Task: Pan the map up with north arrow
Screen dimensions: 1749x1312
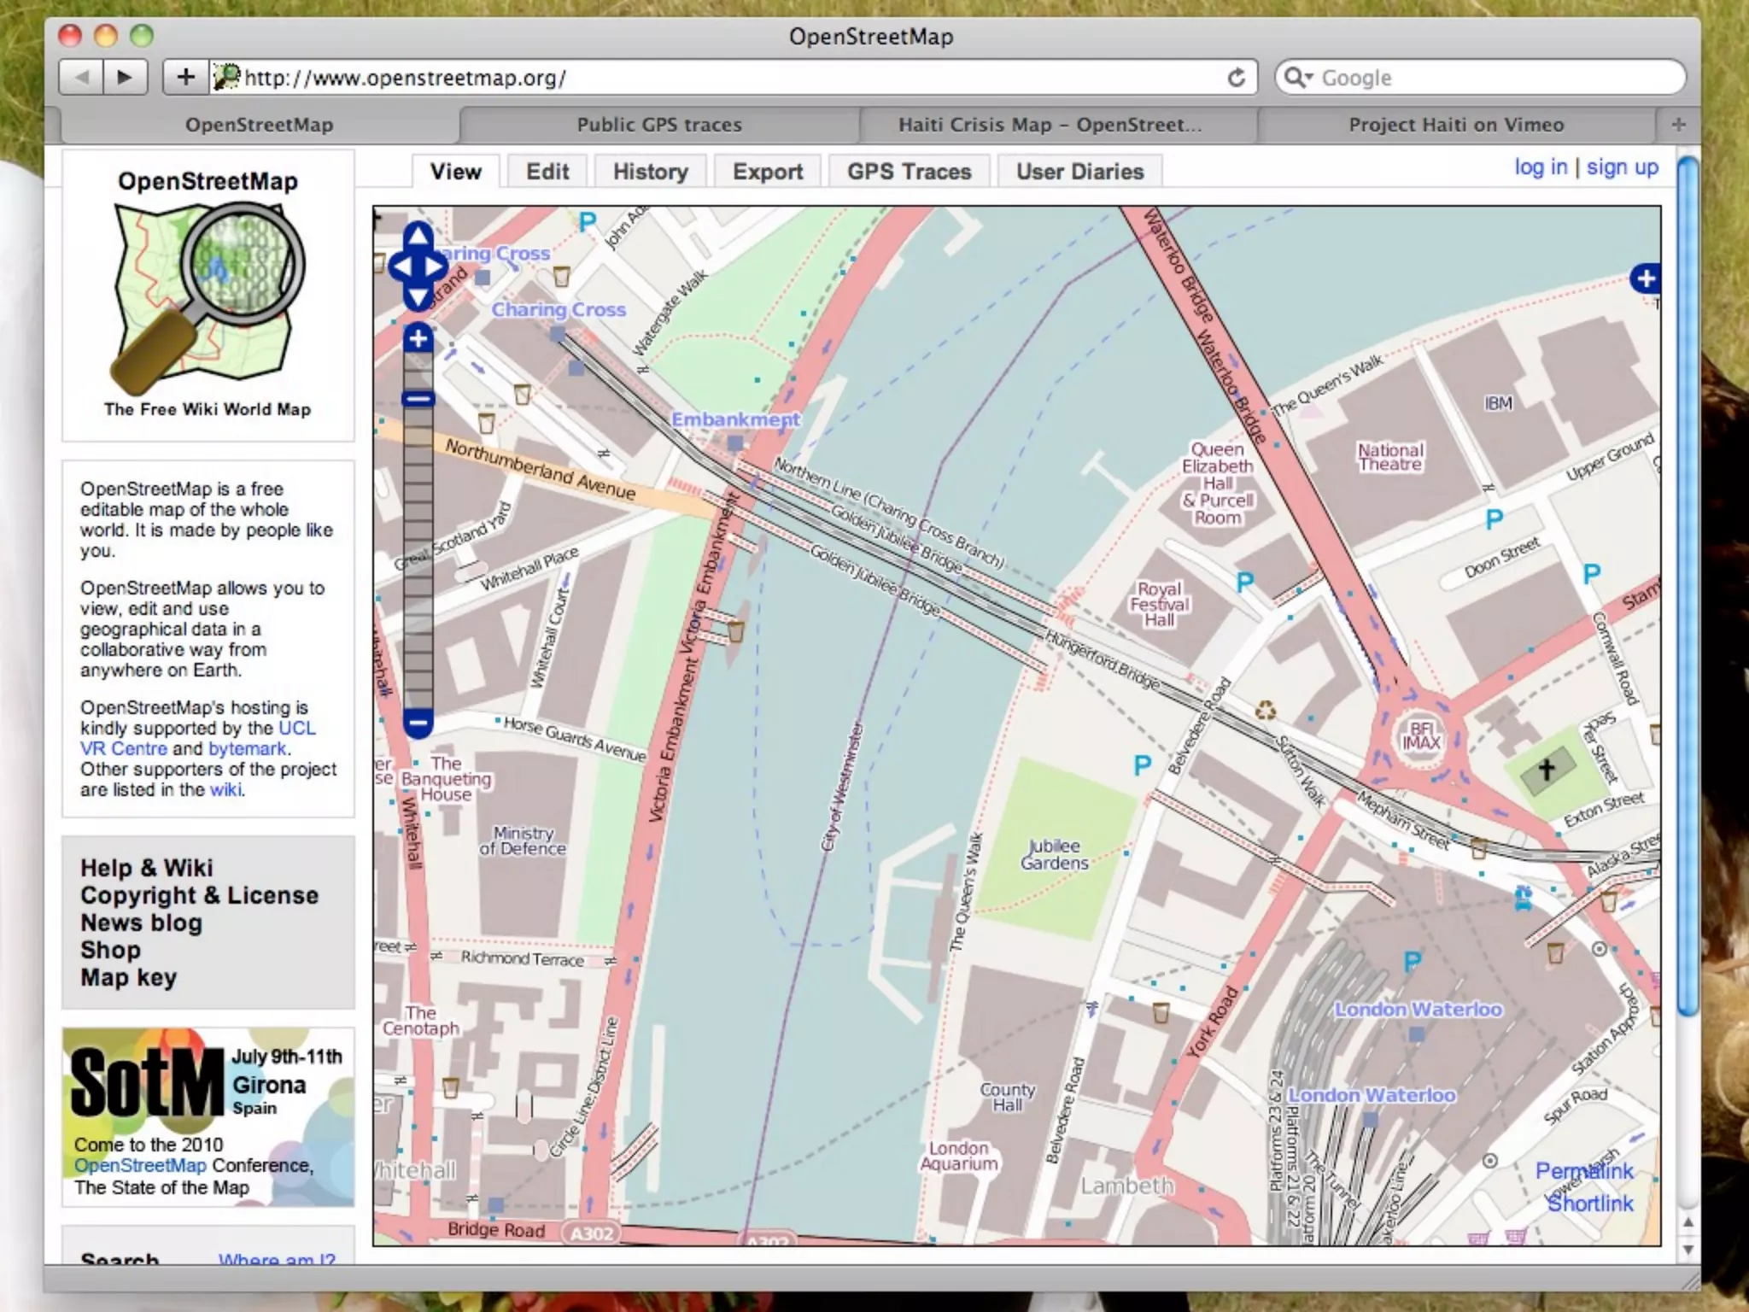Action: pyautogui.click(x=418, y=236)
